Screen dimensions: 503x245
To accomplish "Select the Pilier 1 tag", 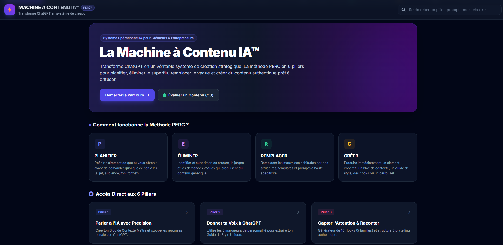I will tap(103, 212).
